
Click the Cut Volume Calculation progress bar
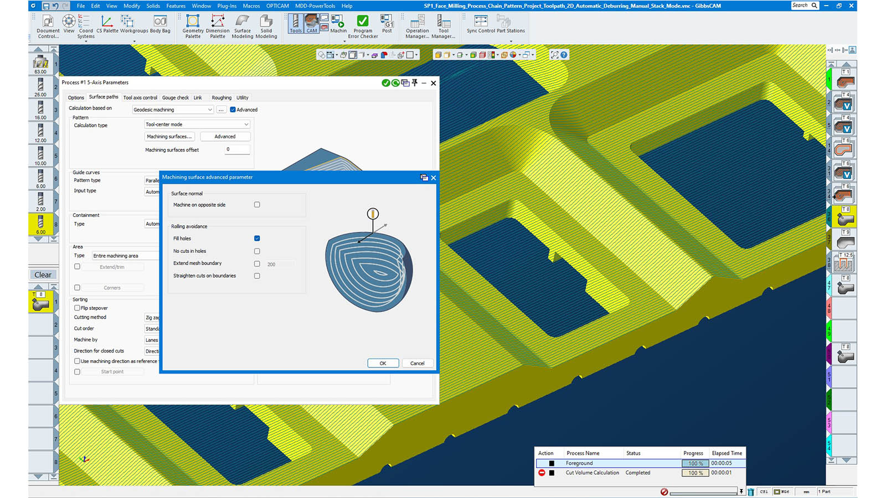pos(696,473)
